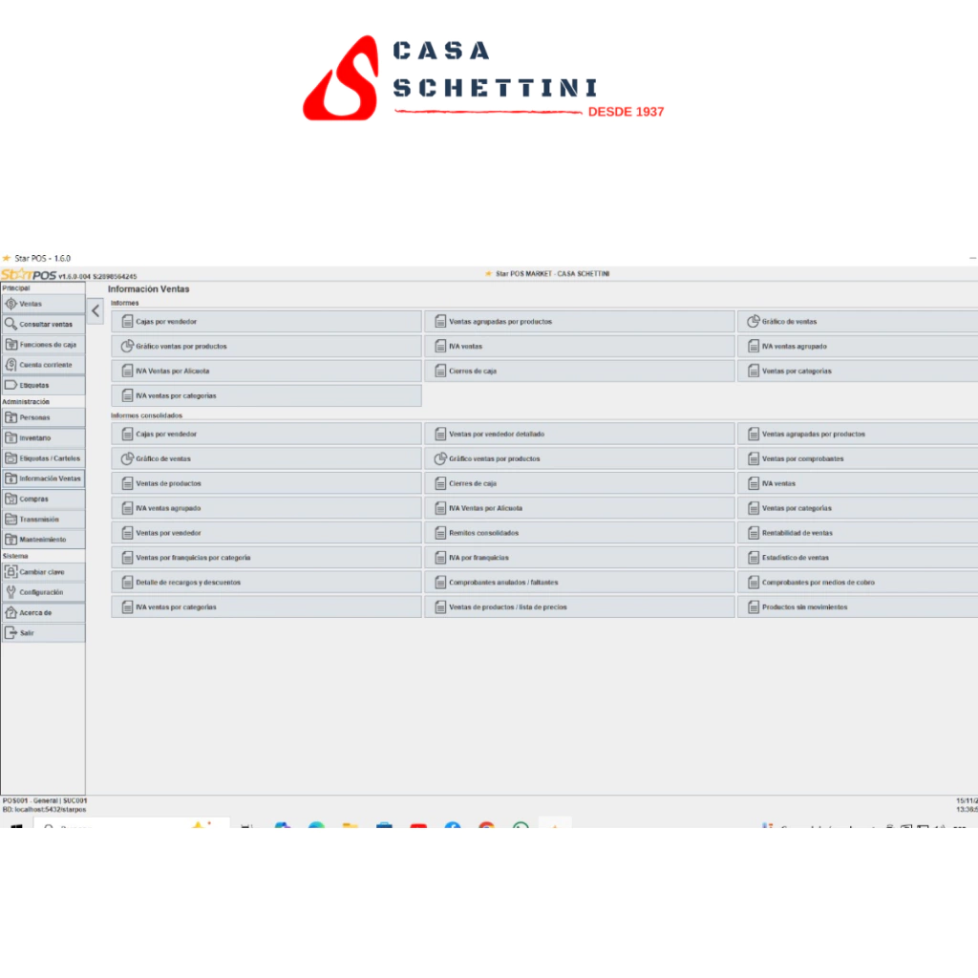Click the Windows Start button on taskbar
This screenshot has width=978, height=978.
[16, 827]
